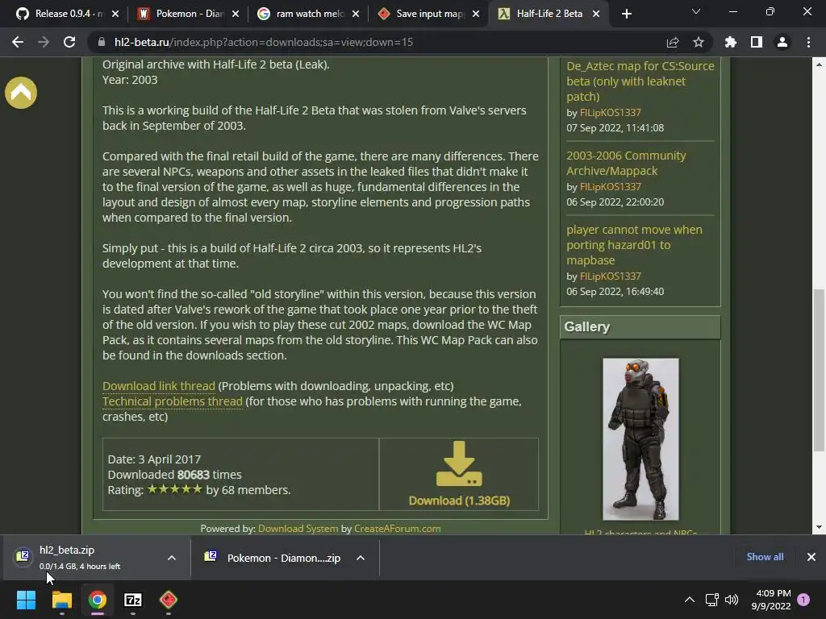This screenshot has height=619, width=826.
Task: Click the padlock site info icon
Action: tap(102, 42)
